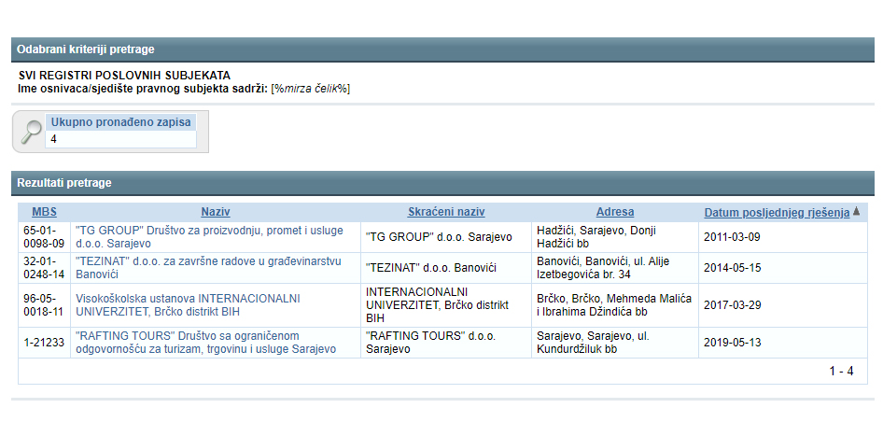
Task: Select MBS cell 96-05-0018-11
Action: [44, 305]
